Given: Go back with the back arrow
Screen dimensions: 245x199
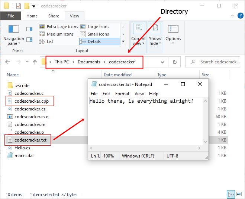Looking at the screenshot, I should point(7,62).
